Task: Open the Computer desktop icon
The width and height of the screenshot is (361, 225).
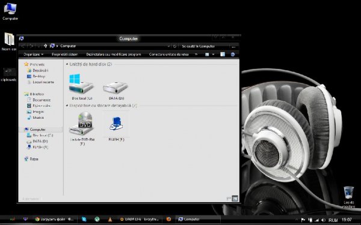Action: tap(10, 11)
